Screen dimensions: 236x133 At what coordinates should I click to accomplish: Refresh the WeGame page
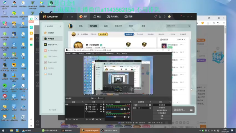[72, 17]
